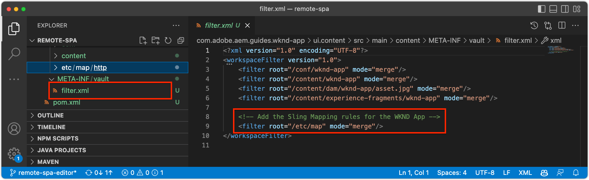
Task: Open the editor timeline history icon
Action: point(534,25)
